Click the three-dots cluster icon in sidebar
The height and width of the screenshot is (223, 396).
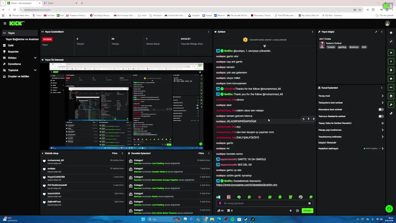click(391, 113)
